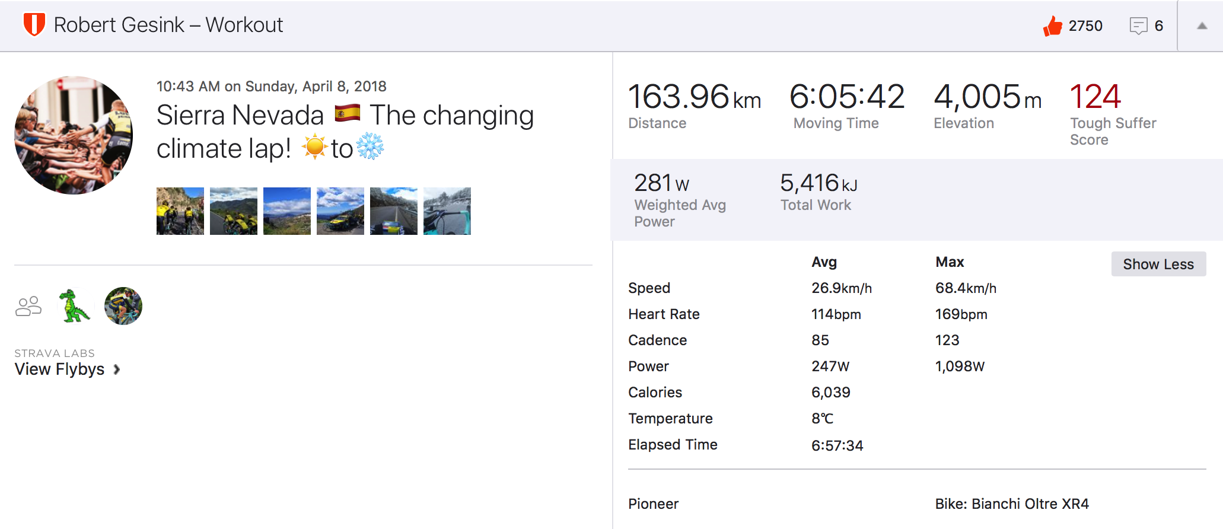
Task: Open the green dinosaur athlete avatar
Action: (x=75, y=306)
